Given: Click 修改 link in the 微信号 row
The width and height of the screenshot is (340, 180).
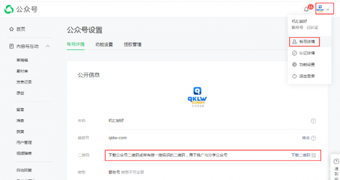Looking at the screenshot, I should 306,138.
